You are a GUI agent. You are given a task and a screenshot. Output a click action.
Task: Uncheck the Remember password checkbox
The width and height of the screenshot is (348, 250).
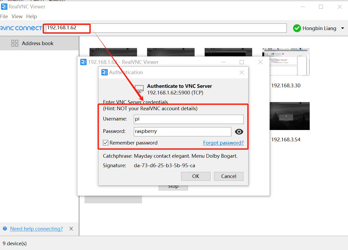[106, 143]
